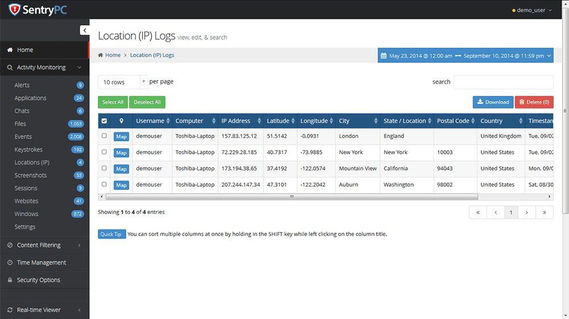Toggle the select-all checkbox in table header
The width and height of the screenshot is (569, 319).
104,121
